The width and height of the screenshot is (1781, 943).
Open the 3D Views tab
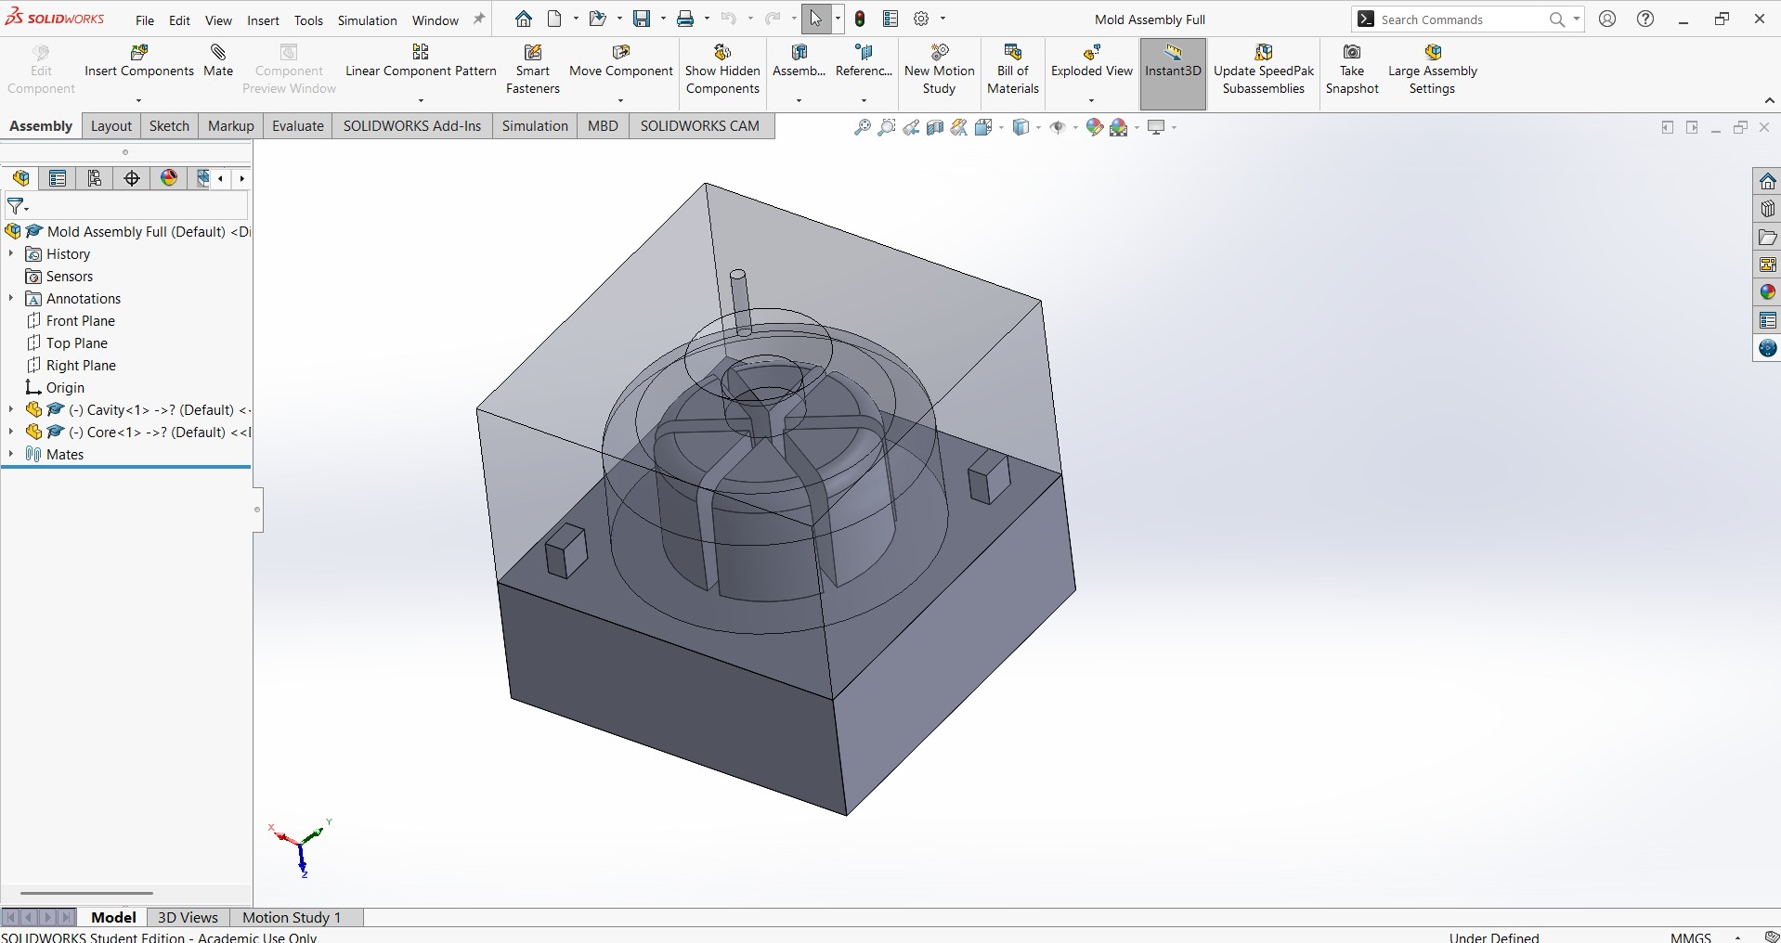pos(188,917)
